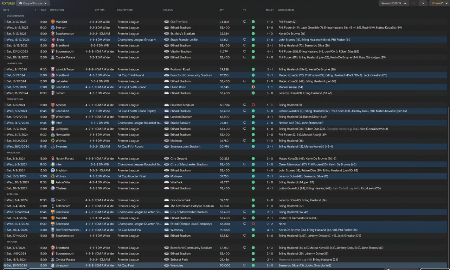
Task: Open the Inter link on 14/2/2024 row
Action: (59, 123)
